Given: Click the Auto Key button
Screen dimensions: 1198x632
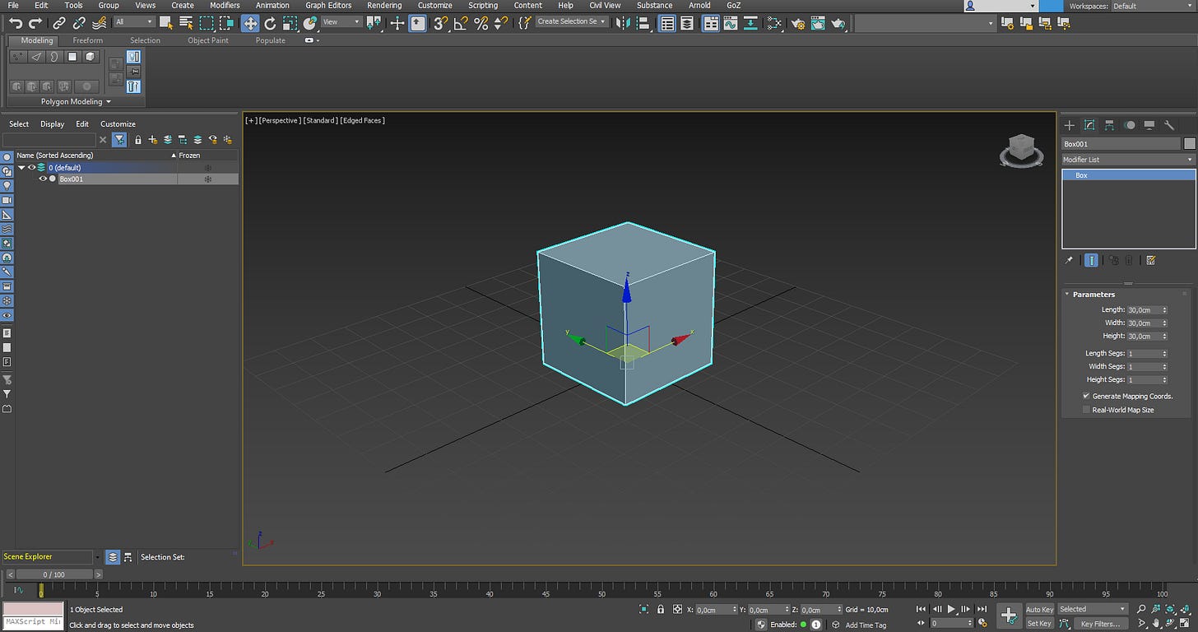Looking at the screenshot, I should (1039, 610).
